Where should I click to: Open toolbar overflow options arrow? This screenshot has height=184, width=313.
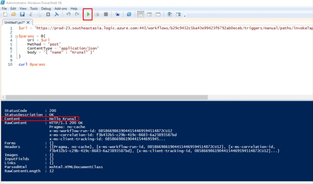pyautogui.click(x=184, y=16)
